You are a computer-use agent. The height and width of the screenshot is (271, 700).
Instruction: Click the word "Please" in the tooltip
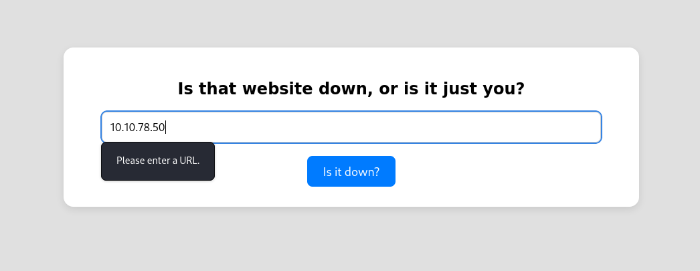click(x=130, y=161)
